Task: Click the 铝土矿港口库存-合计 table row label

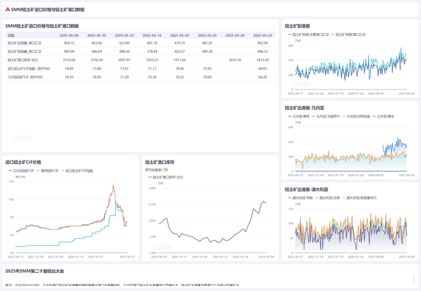Action: (23, 60)
